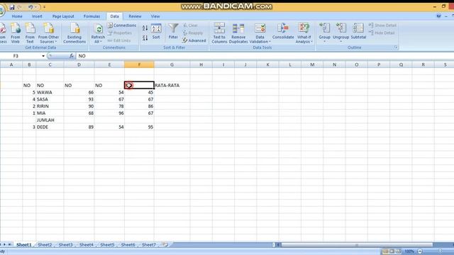Switch to the Home tab

17,16
